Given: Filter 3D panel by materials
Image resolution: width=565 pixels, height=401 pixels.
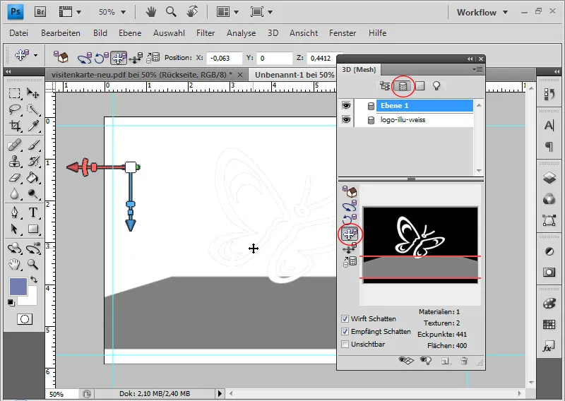Looking at the screenshot, I should pos(420,85).
